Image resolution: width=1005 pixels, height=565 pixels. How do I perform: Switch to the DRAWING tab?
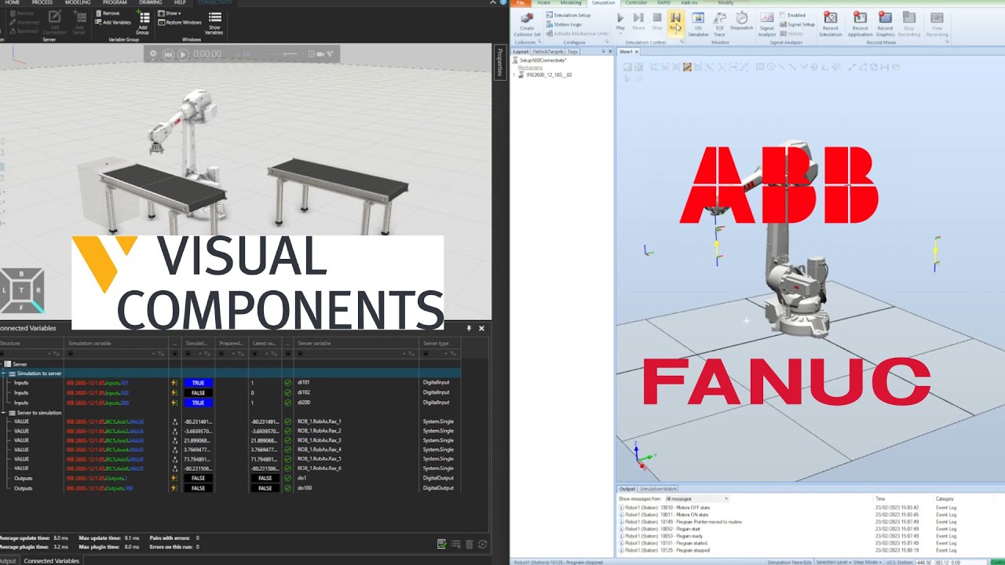click(150, 2)
